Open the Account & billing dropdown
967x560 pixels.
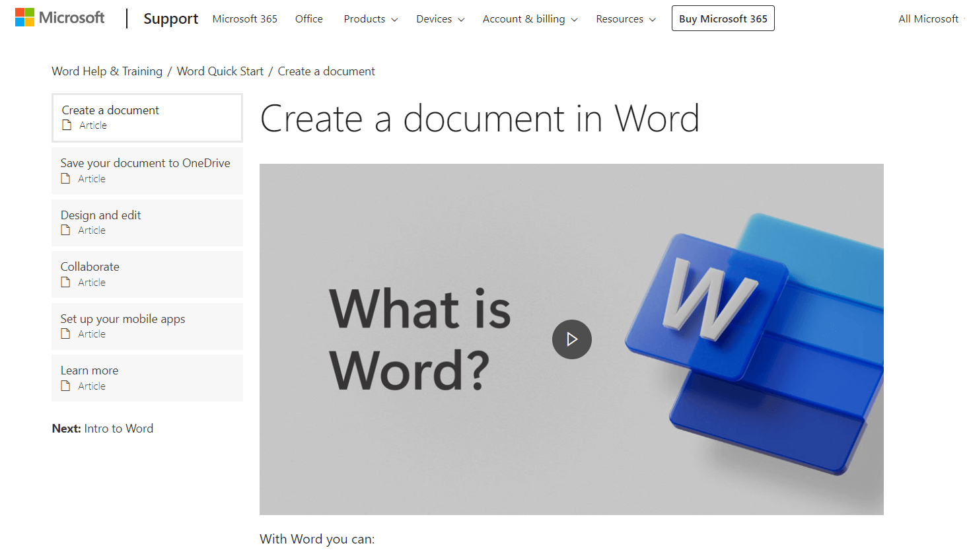pyautogui.click(x=530, y=19)
